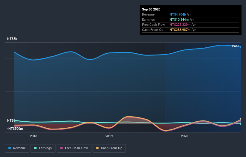Click the Free Cash Flow label in tooltip

click(153, 25)
